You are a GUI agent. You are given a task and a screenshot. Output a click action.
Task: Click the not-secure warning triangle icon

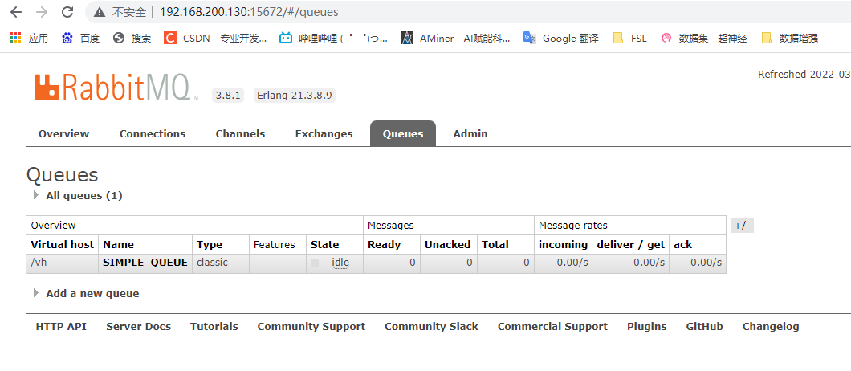pyautogui.click(x=99, y=12)
